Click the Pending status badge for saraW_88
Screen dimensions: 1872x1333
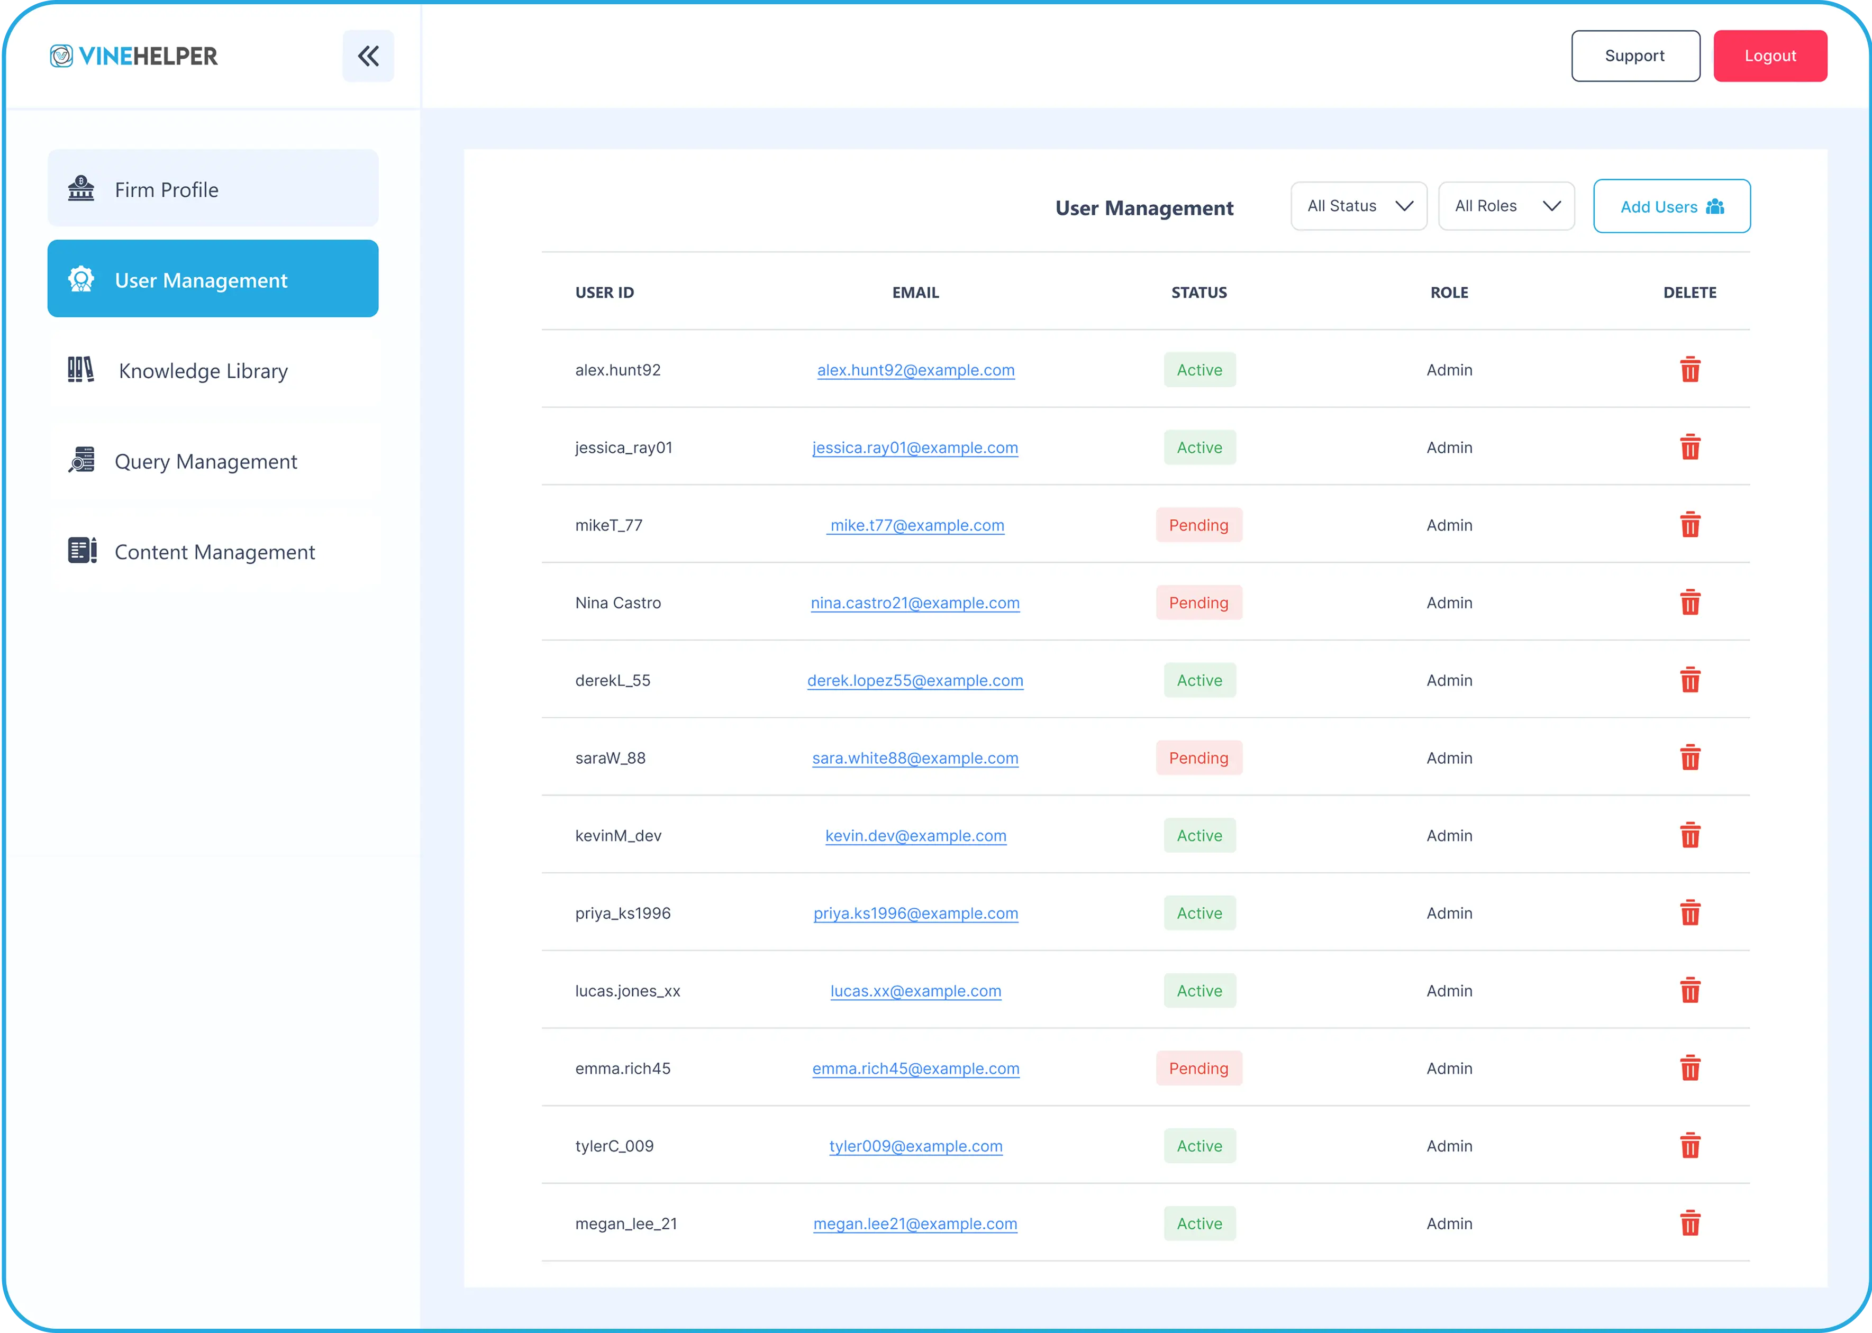[1199, 757]
